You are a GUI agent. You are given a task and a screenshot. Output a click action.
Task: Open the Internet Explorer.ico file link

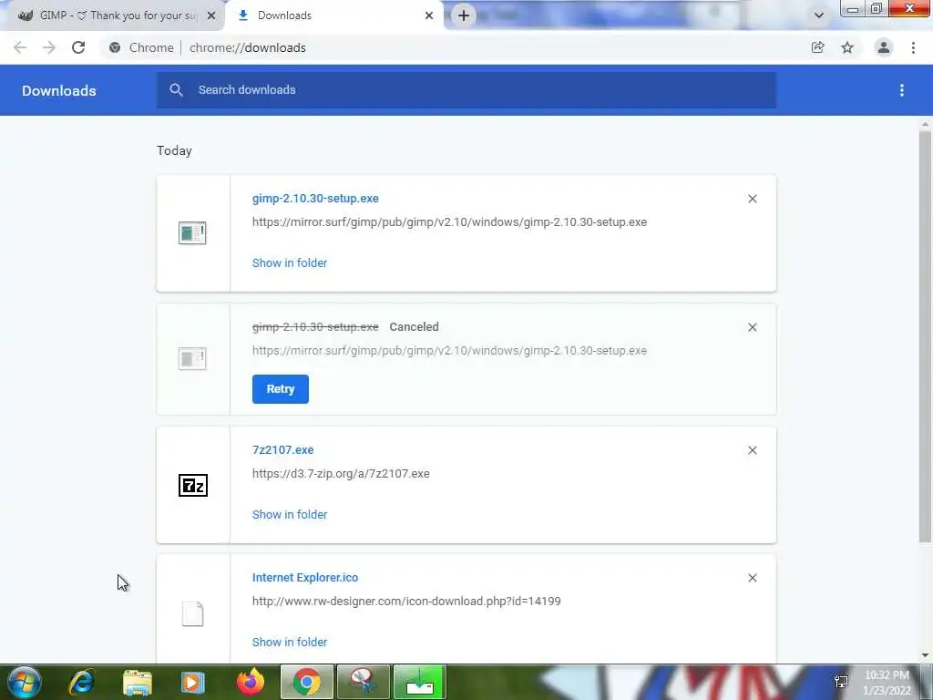(305, 578)
